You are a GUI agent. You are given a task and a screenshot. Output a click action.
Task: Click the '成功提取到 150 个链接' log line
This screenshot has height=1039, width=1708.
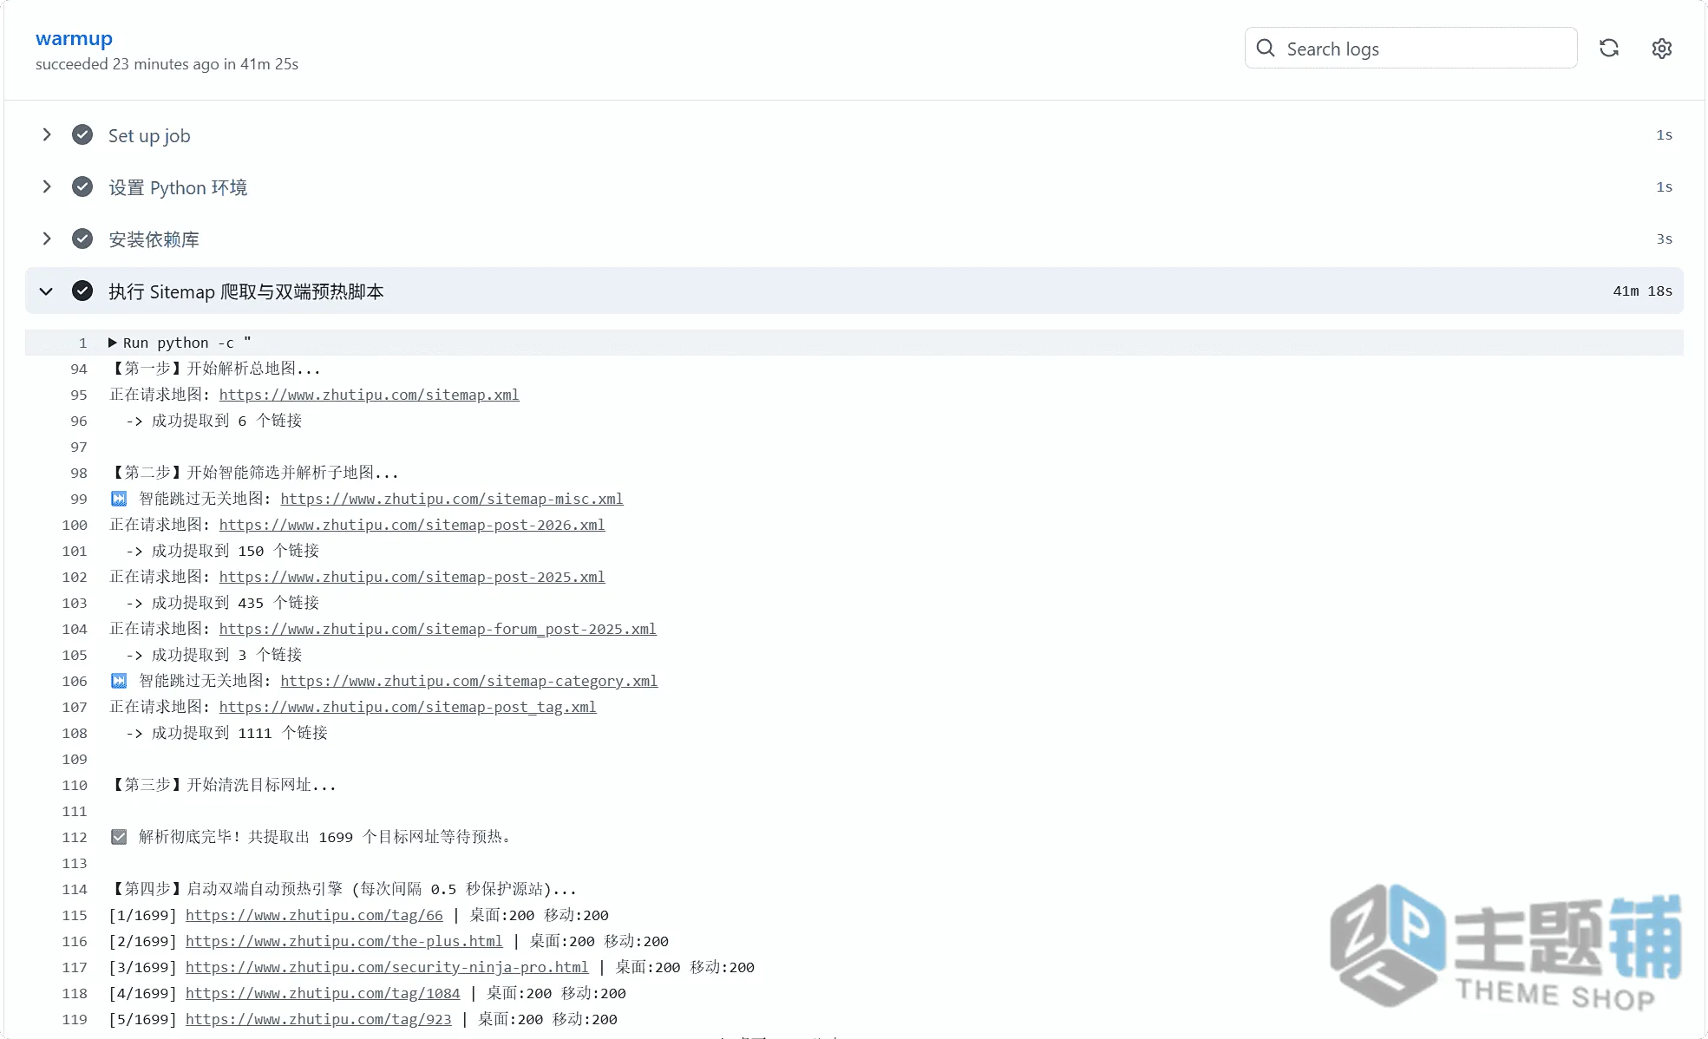tap(223, 551)
